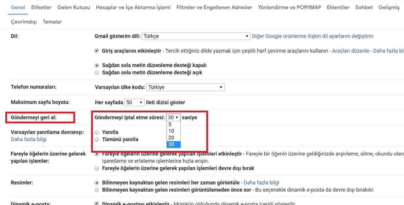
Task: Open Hesaplar ve İçe Aktarma İşlemi tab
Action: (133, 7)
